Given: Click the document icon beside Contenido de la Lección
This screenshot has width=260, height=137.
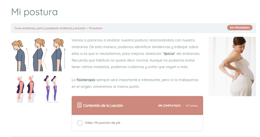Looking at the screenshot, I should click(79, 105).
